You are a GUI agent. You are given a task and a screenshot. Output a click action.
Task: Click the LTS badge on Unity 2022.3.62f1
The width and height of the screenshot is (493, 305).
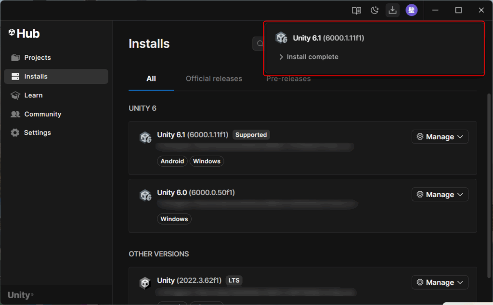point(234,280)
